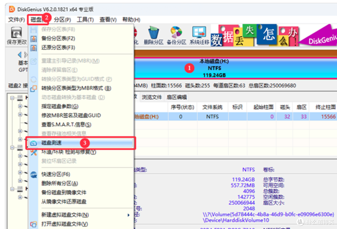Viewport: 337px width, 229px height.
Task: Select 删除所有分区(A) in the menu
Action: pos(60,184)
